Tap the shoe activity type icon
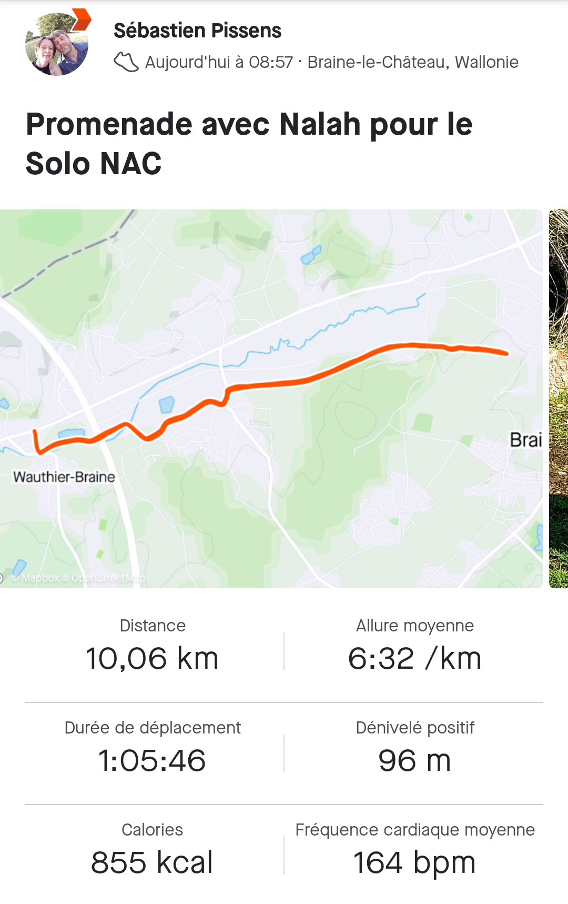Screen dimensions: 568x904 (x=126, y=62)
